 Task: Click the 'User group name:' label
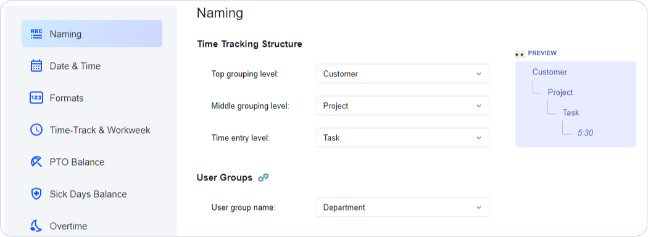pos(243,207)
